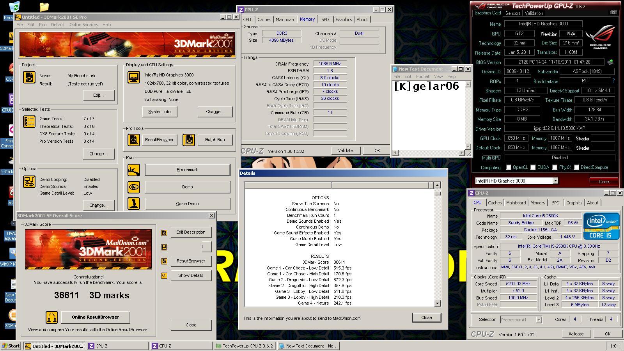This screenshot has height=351, width=624.
Task: Click the Batch Run icon in Pro Tools
Action: pos(189,140)
